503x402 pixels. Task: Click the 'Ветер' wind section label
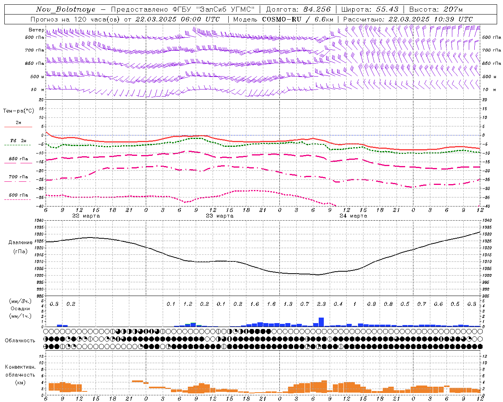36,30
